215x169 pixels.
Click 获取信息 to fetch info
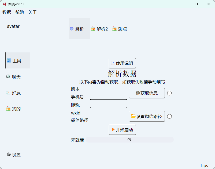pos(147,93)
